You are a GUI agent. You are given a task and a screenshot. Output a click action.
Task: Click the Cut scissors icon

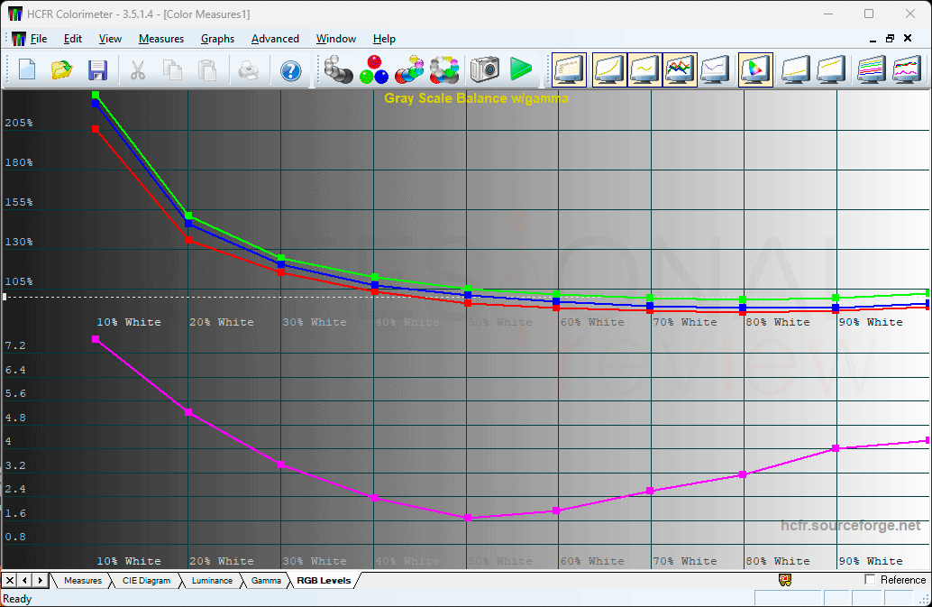(138, 70)
